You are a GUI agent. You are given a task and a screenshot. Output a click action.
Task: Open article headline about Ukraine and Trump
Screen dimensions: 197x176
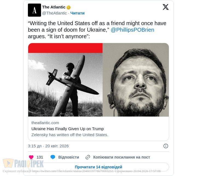coord(68,129)
